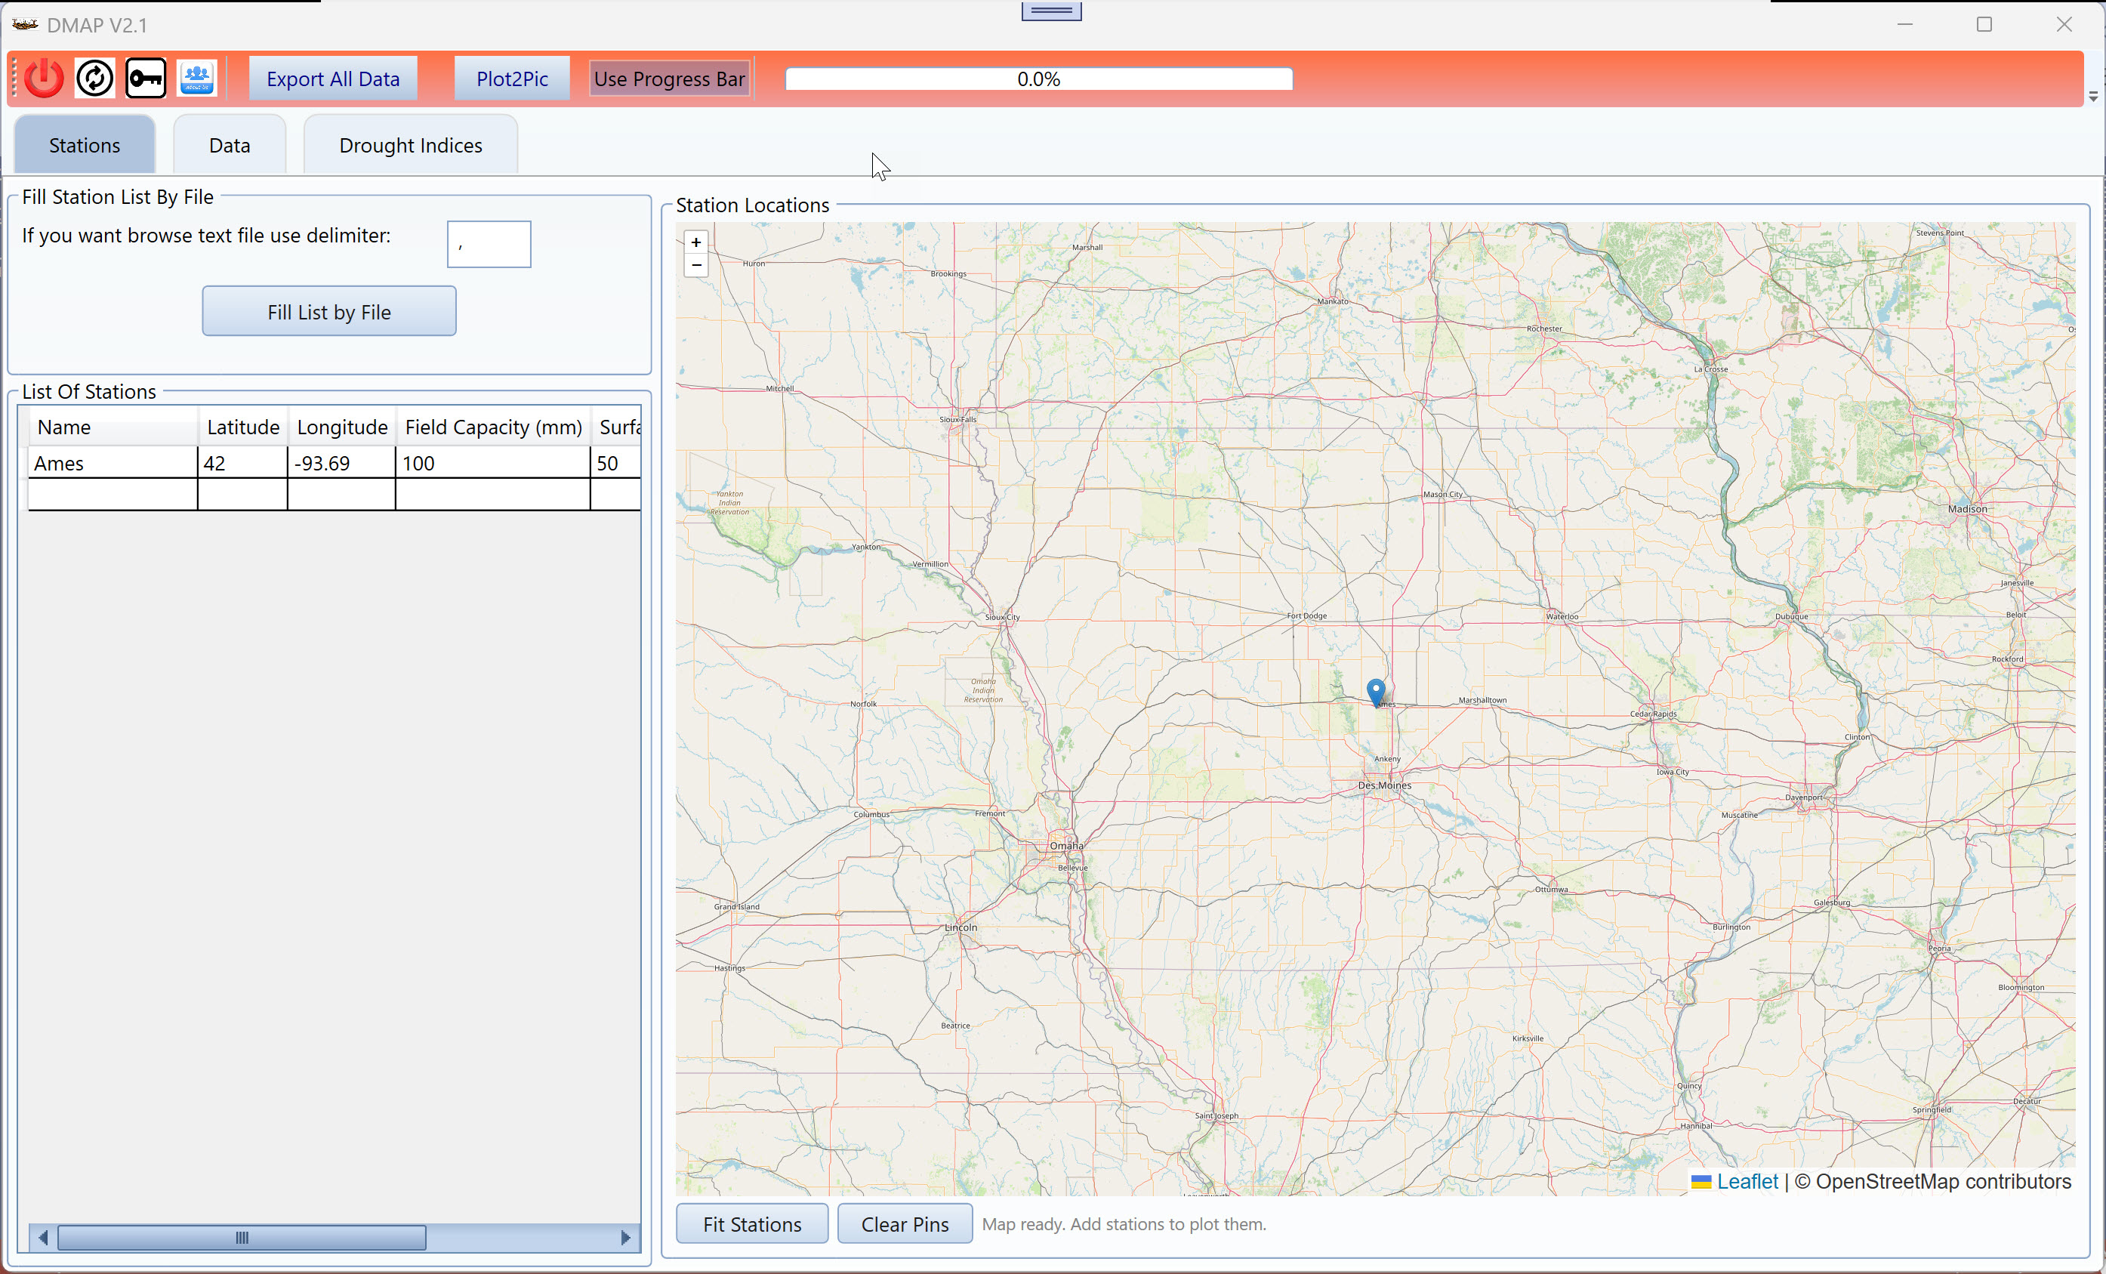Click the key icon in toolbar
The height and width of the screenshot is (1274, 2106).
(146, 79)
